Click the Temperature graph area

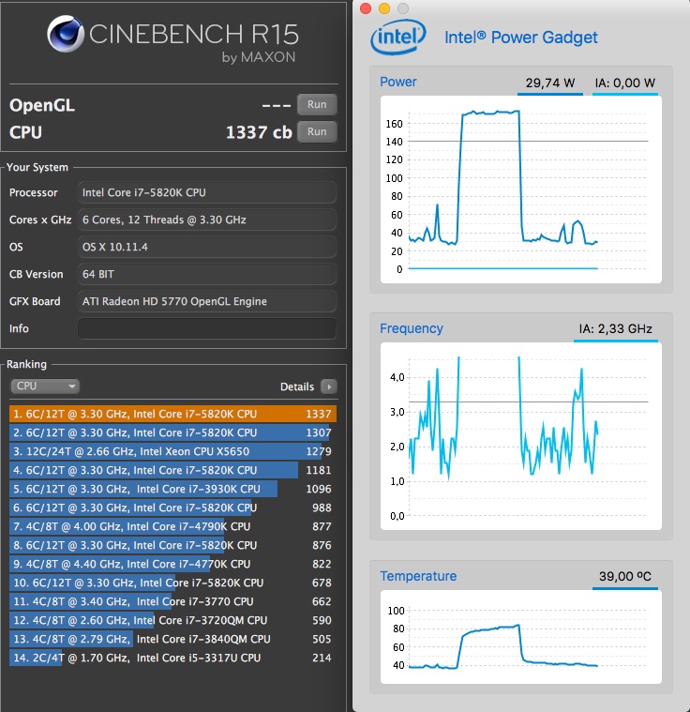[x=520, y=637]
